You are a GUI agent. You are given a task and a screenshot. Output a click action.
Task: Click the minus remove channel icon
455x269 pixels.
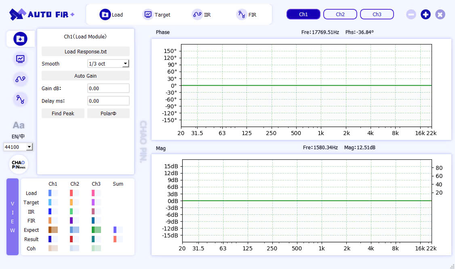(411, 15)
